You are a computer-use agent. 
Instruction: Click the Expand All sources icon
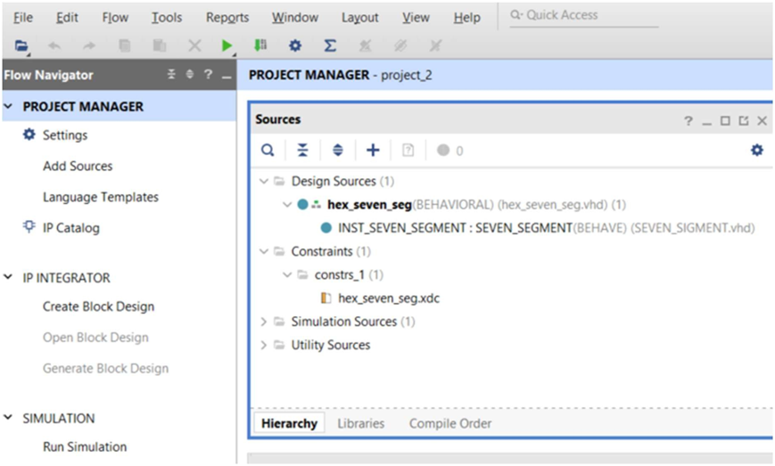(337, 151)
